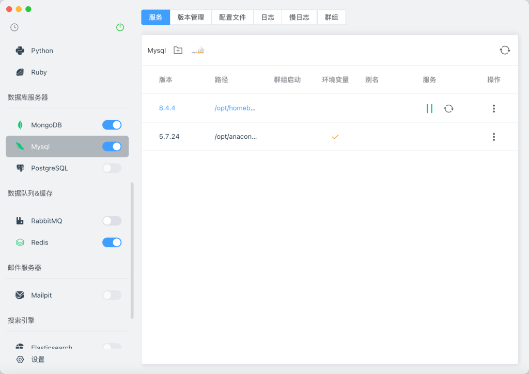Click the Mysql dolphin icon in sidebar
Screen dimensions: 529x374
click(20, 147)
